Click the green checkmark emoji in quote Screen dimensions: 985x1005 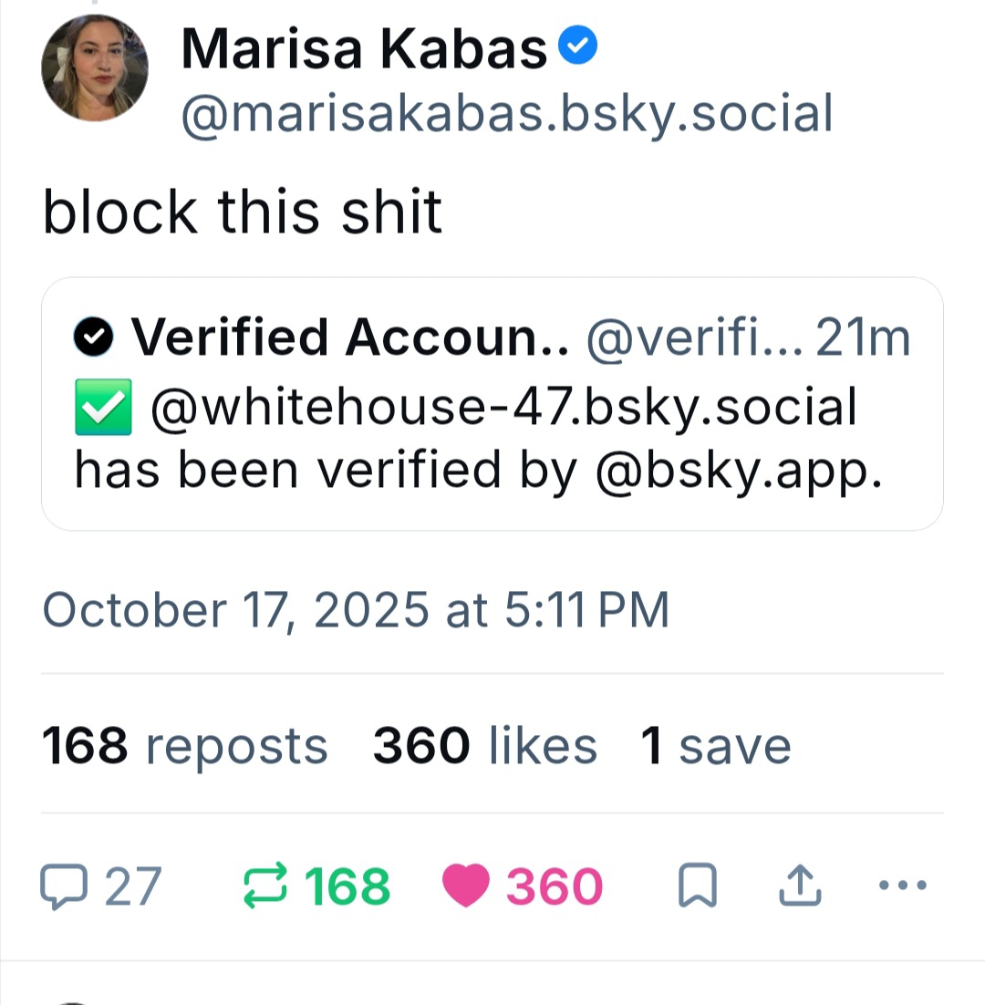102,408
